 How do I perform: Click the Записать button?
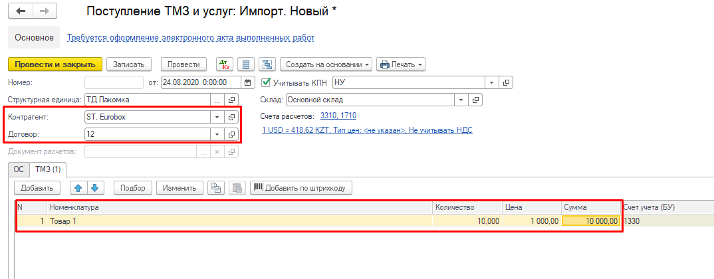coord(129,64)
